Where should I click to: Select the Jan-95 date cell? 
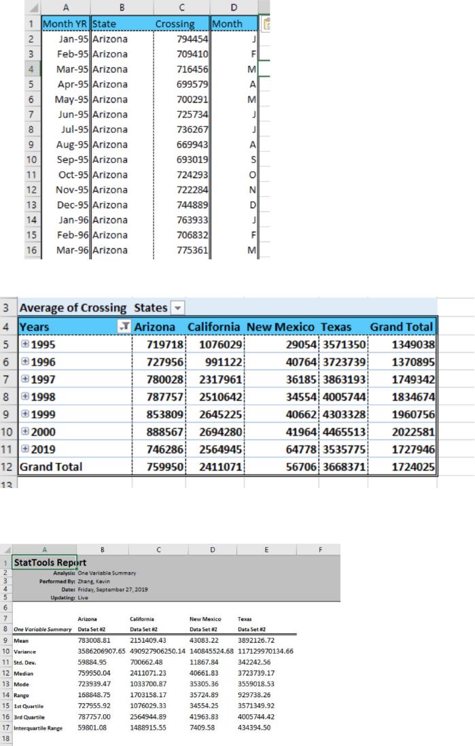point(66,39)
